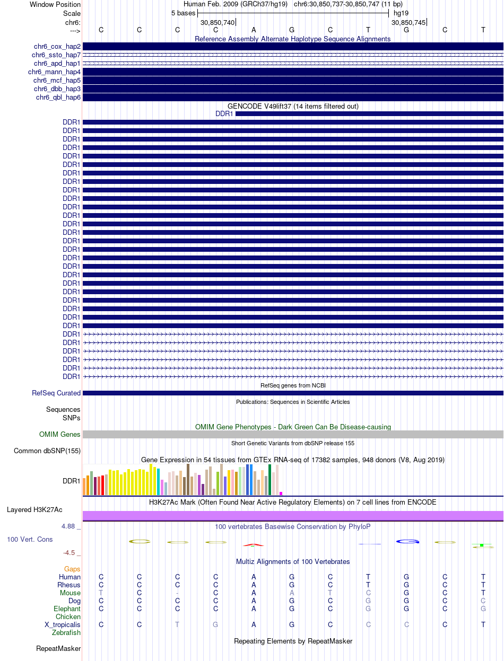Click the 'SNPs' publications label

(x=72, y=418)
